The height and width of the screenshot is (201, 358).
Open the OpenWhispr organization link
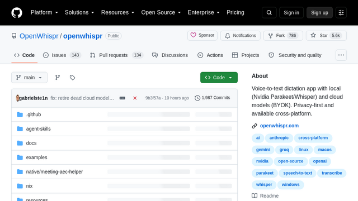click(x=39, y=36)
